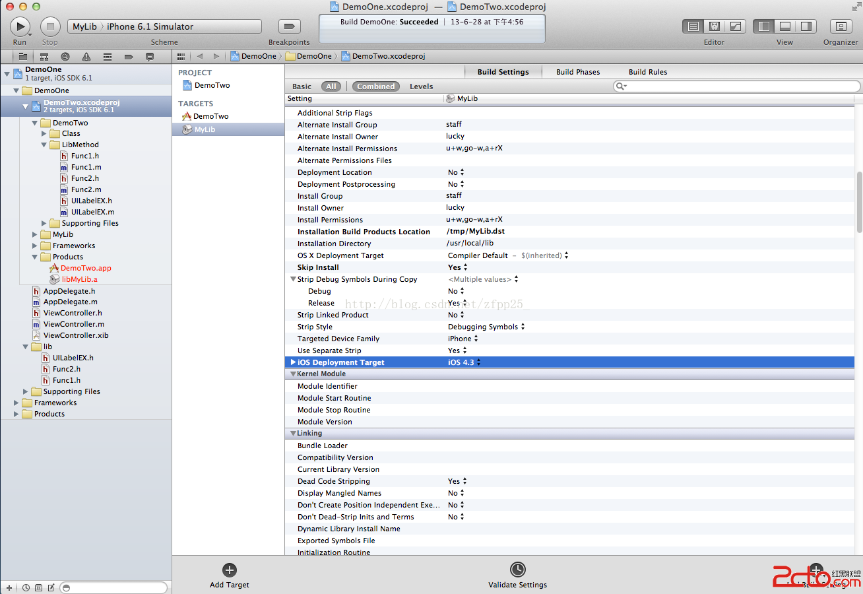Toggle the Debug area view button
The image size is (863, 594).
click(x=785, y=26)
